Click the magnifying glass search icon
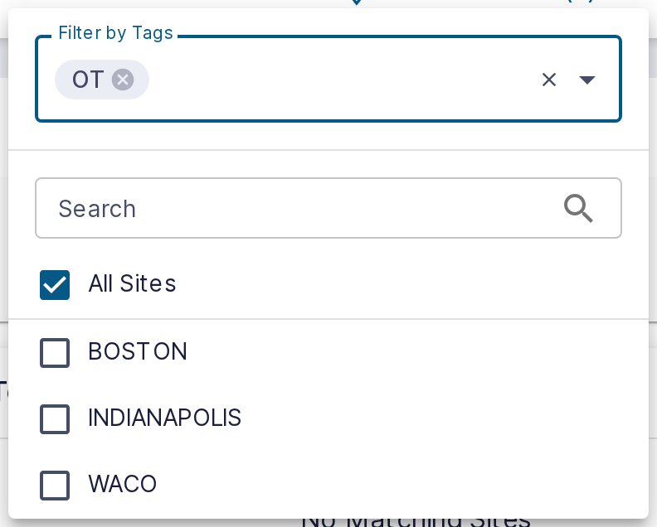 point(578,208)
